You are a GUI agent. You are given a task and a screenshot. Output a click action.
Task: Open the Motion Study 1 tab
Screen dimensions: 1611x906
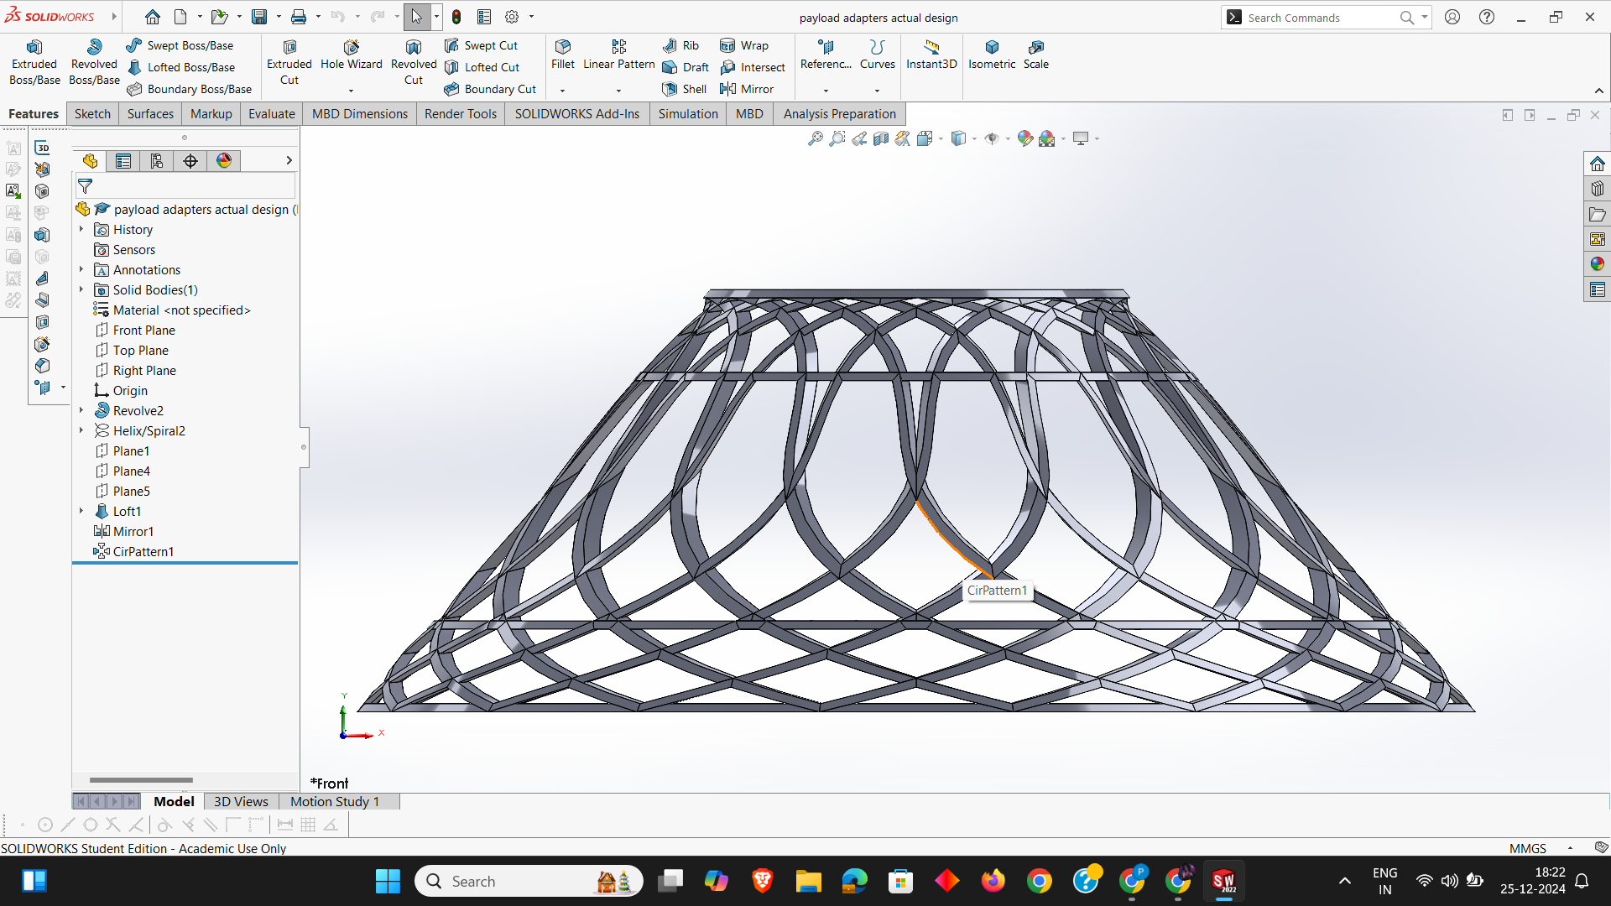click(x=334, y=801)
